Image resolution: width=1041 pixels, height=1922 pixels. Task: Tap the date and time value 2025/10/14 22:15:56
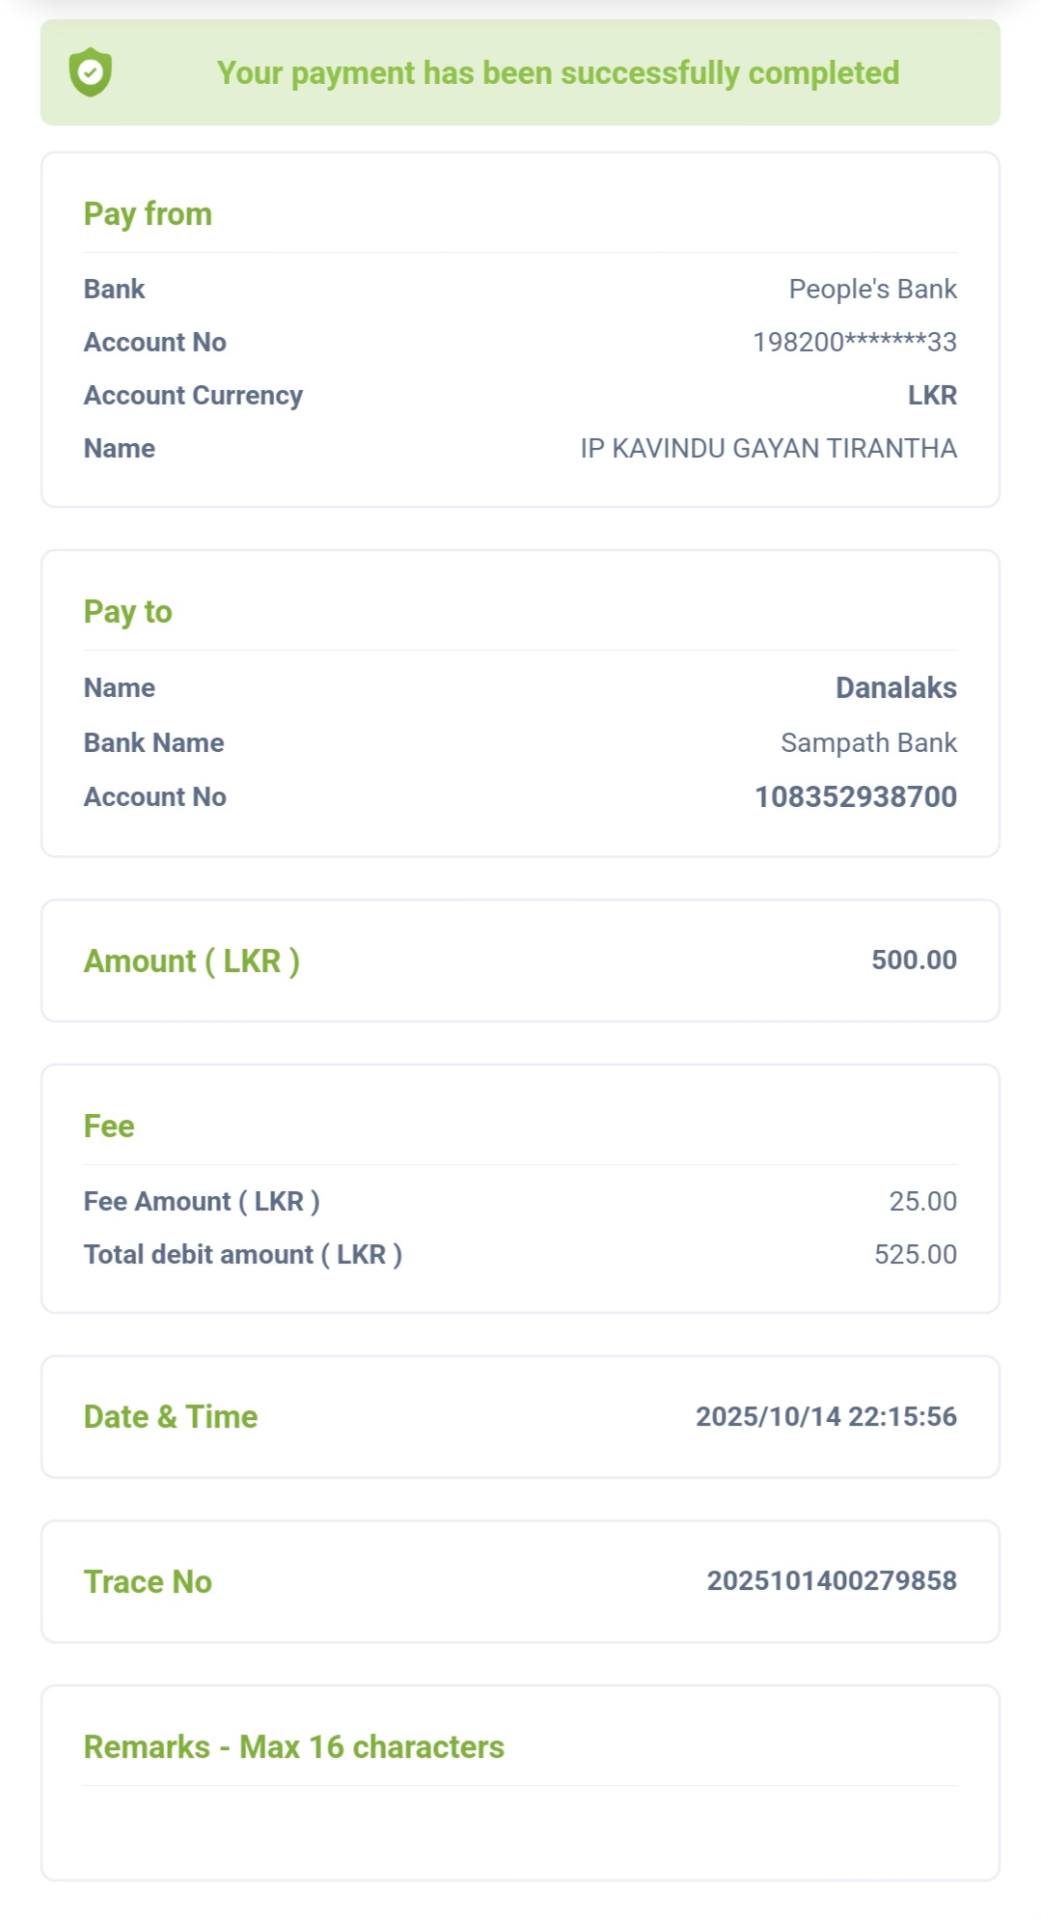coord(826,1417)
